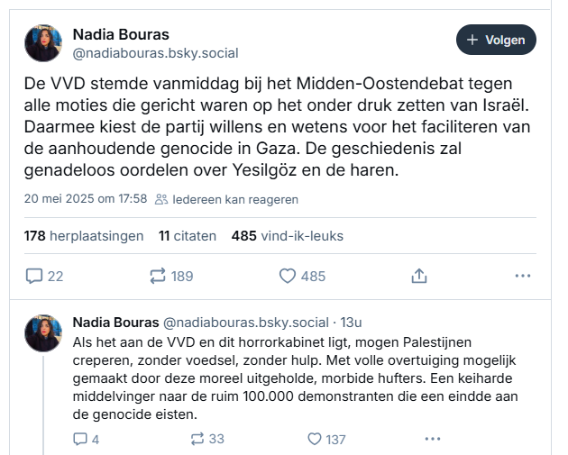Viewport: 568px width, 455px height.
Task: Open the three-dot menu on main post
Action: point(523,276)
